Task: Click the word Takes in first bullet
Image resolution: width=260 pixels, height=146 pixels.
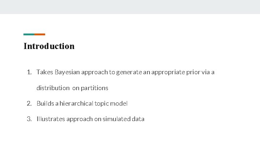Action: click(45, 72)
